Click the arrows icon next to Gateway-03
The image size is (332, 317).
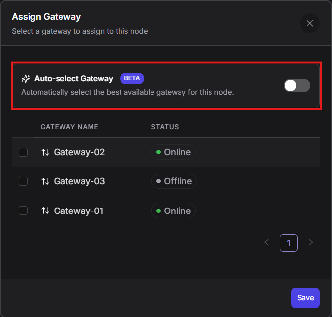(x=45, y=181)
